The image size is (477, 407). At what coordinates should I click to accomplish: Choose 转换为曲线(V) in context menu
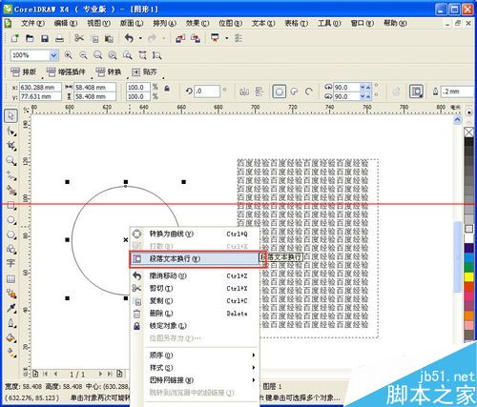195,234
